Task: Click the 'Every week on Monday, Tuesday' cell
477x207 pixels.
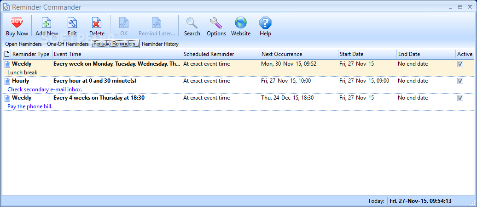Action: pyautogui.click(x=117, y=64)
